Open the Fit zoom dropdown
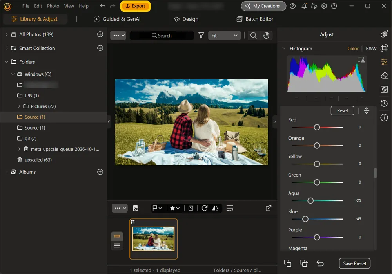392x274 pixels. point(224,36)
